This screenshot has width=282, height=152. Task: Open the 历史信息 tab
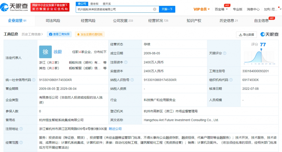coord(229,21)
